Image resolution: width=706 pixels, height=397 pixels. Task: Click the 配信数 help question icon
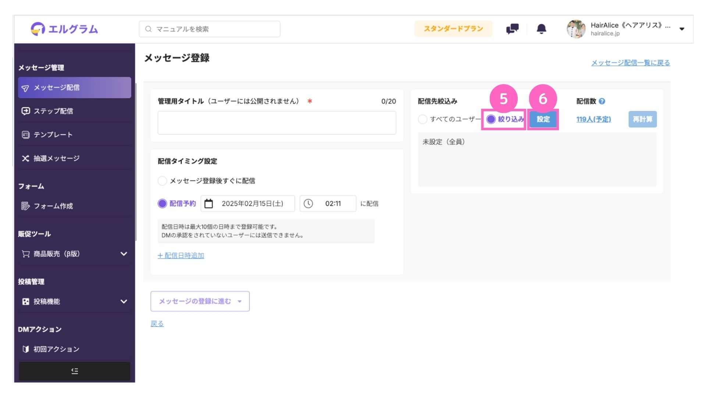click(602, 101)
